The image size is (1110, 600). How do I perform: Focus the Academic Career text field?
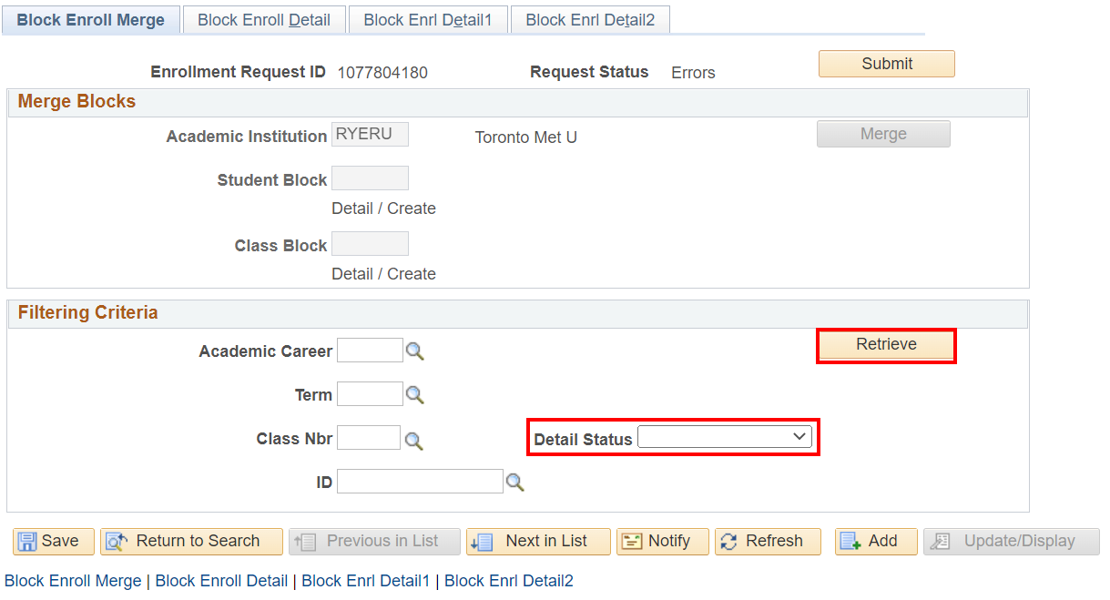point(370,351)
